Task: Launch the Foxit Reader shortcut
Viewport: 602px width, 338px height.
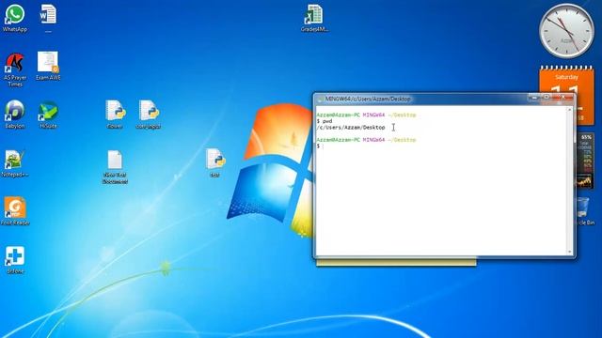Action: [x=15, y=210]
